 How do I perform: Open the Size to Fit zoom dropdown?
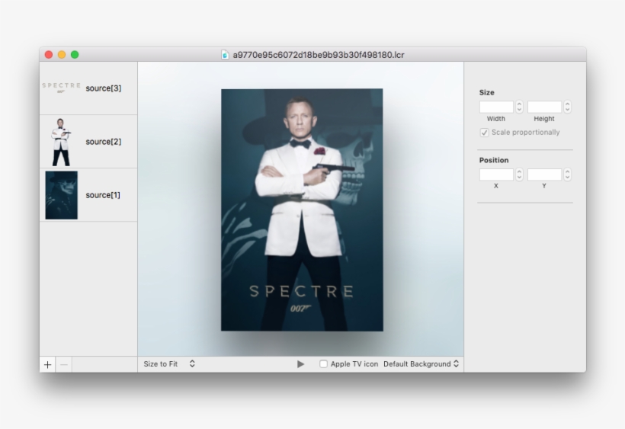tap(169, 364)
